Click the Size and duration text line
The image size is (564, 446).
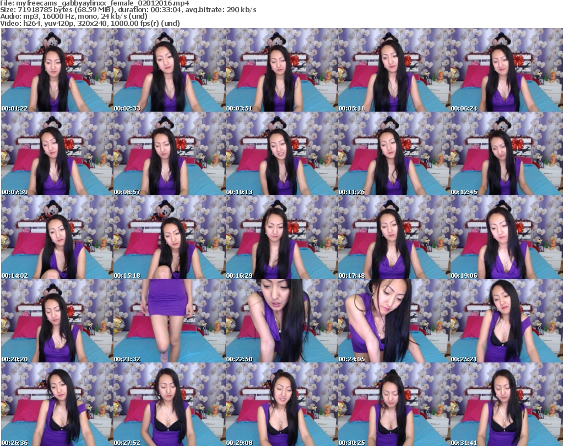128,10
